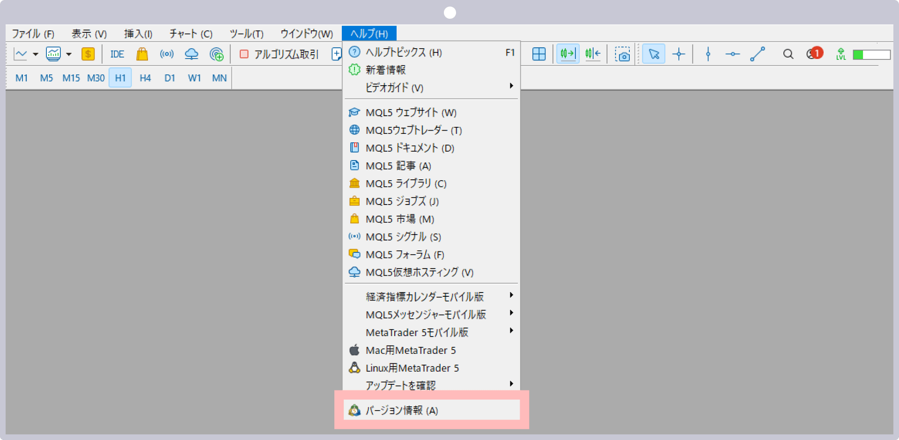This screenshot has width=899, height=440.
Task: Open MQL5 ジョブズ (J)
Action: (431, 201)
